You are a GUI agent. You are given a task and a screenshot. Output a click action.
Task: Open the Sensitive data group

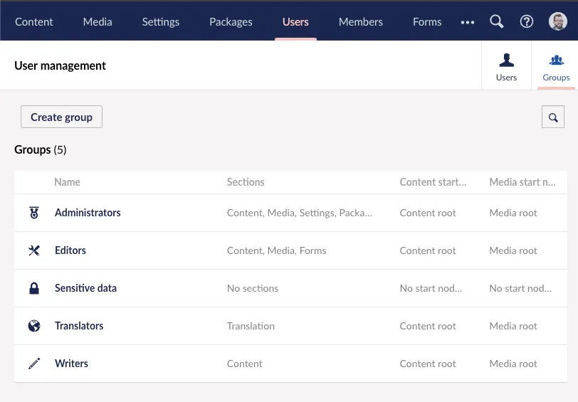click(85, 288)
